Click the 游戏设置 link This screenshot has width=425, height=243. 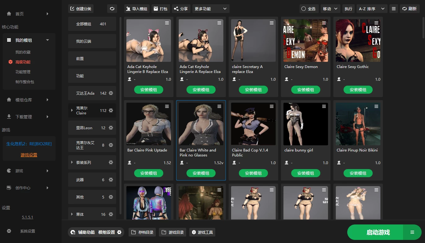(29, 155)
